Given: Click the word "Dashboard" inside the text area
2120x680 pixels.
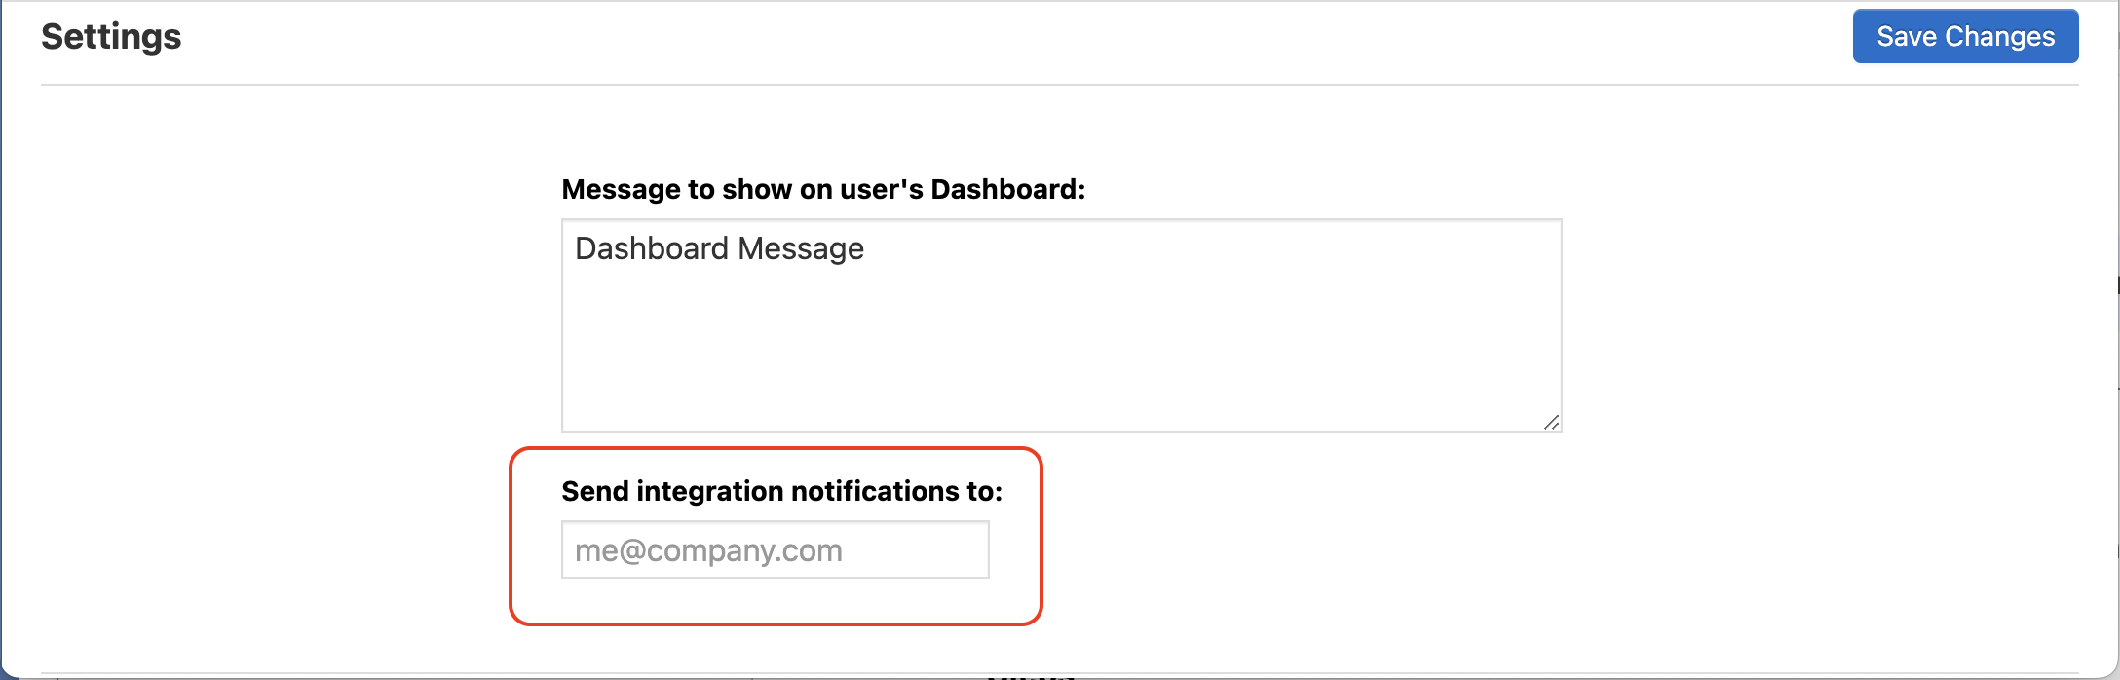Looking at the screenshot, I should click(x=651, y=248).
